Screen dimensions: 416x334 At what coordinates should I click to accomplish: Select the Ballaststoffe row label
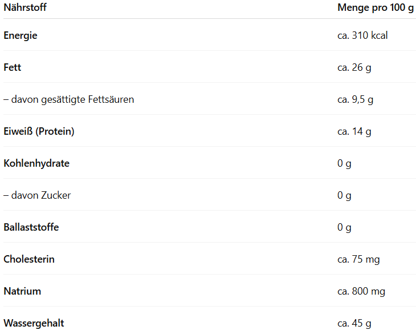tap(31, 227)
